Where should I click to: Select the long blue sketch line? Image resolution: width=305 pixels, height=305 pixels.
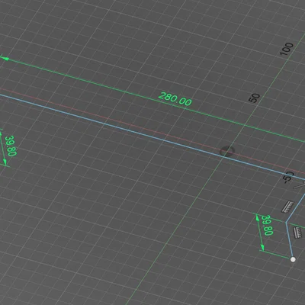[152, 137]
